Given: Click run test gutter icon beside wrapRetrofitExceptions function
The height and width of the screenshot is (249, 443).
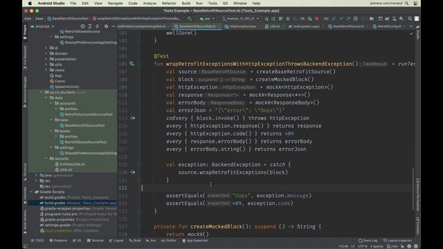Looking at the screenshot, I should (x=132, y=64).
